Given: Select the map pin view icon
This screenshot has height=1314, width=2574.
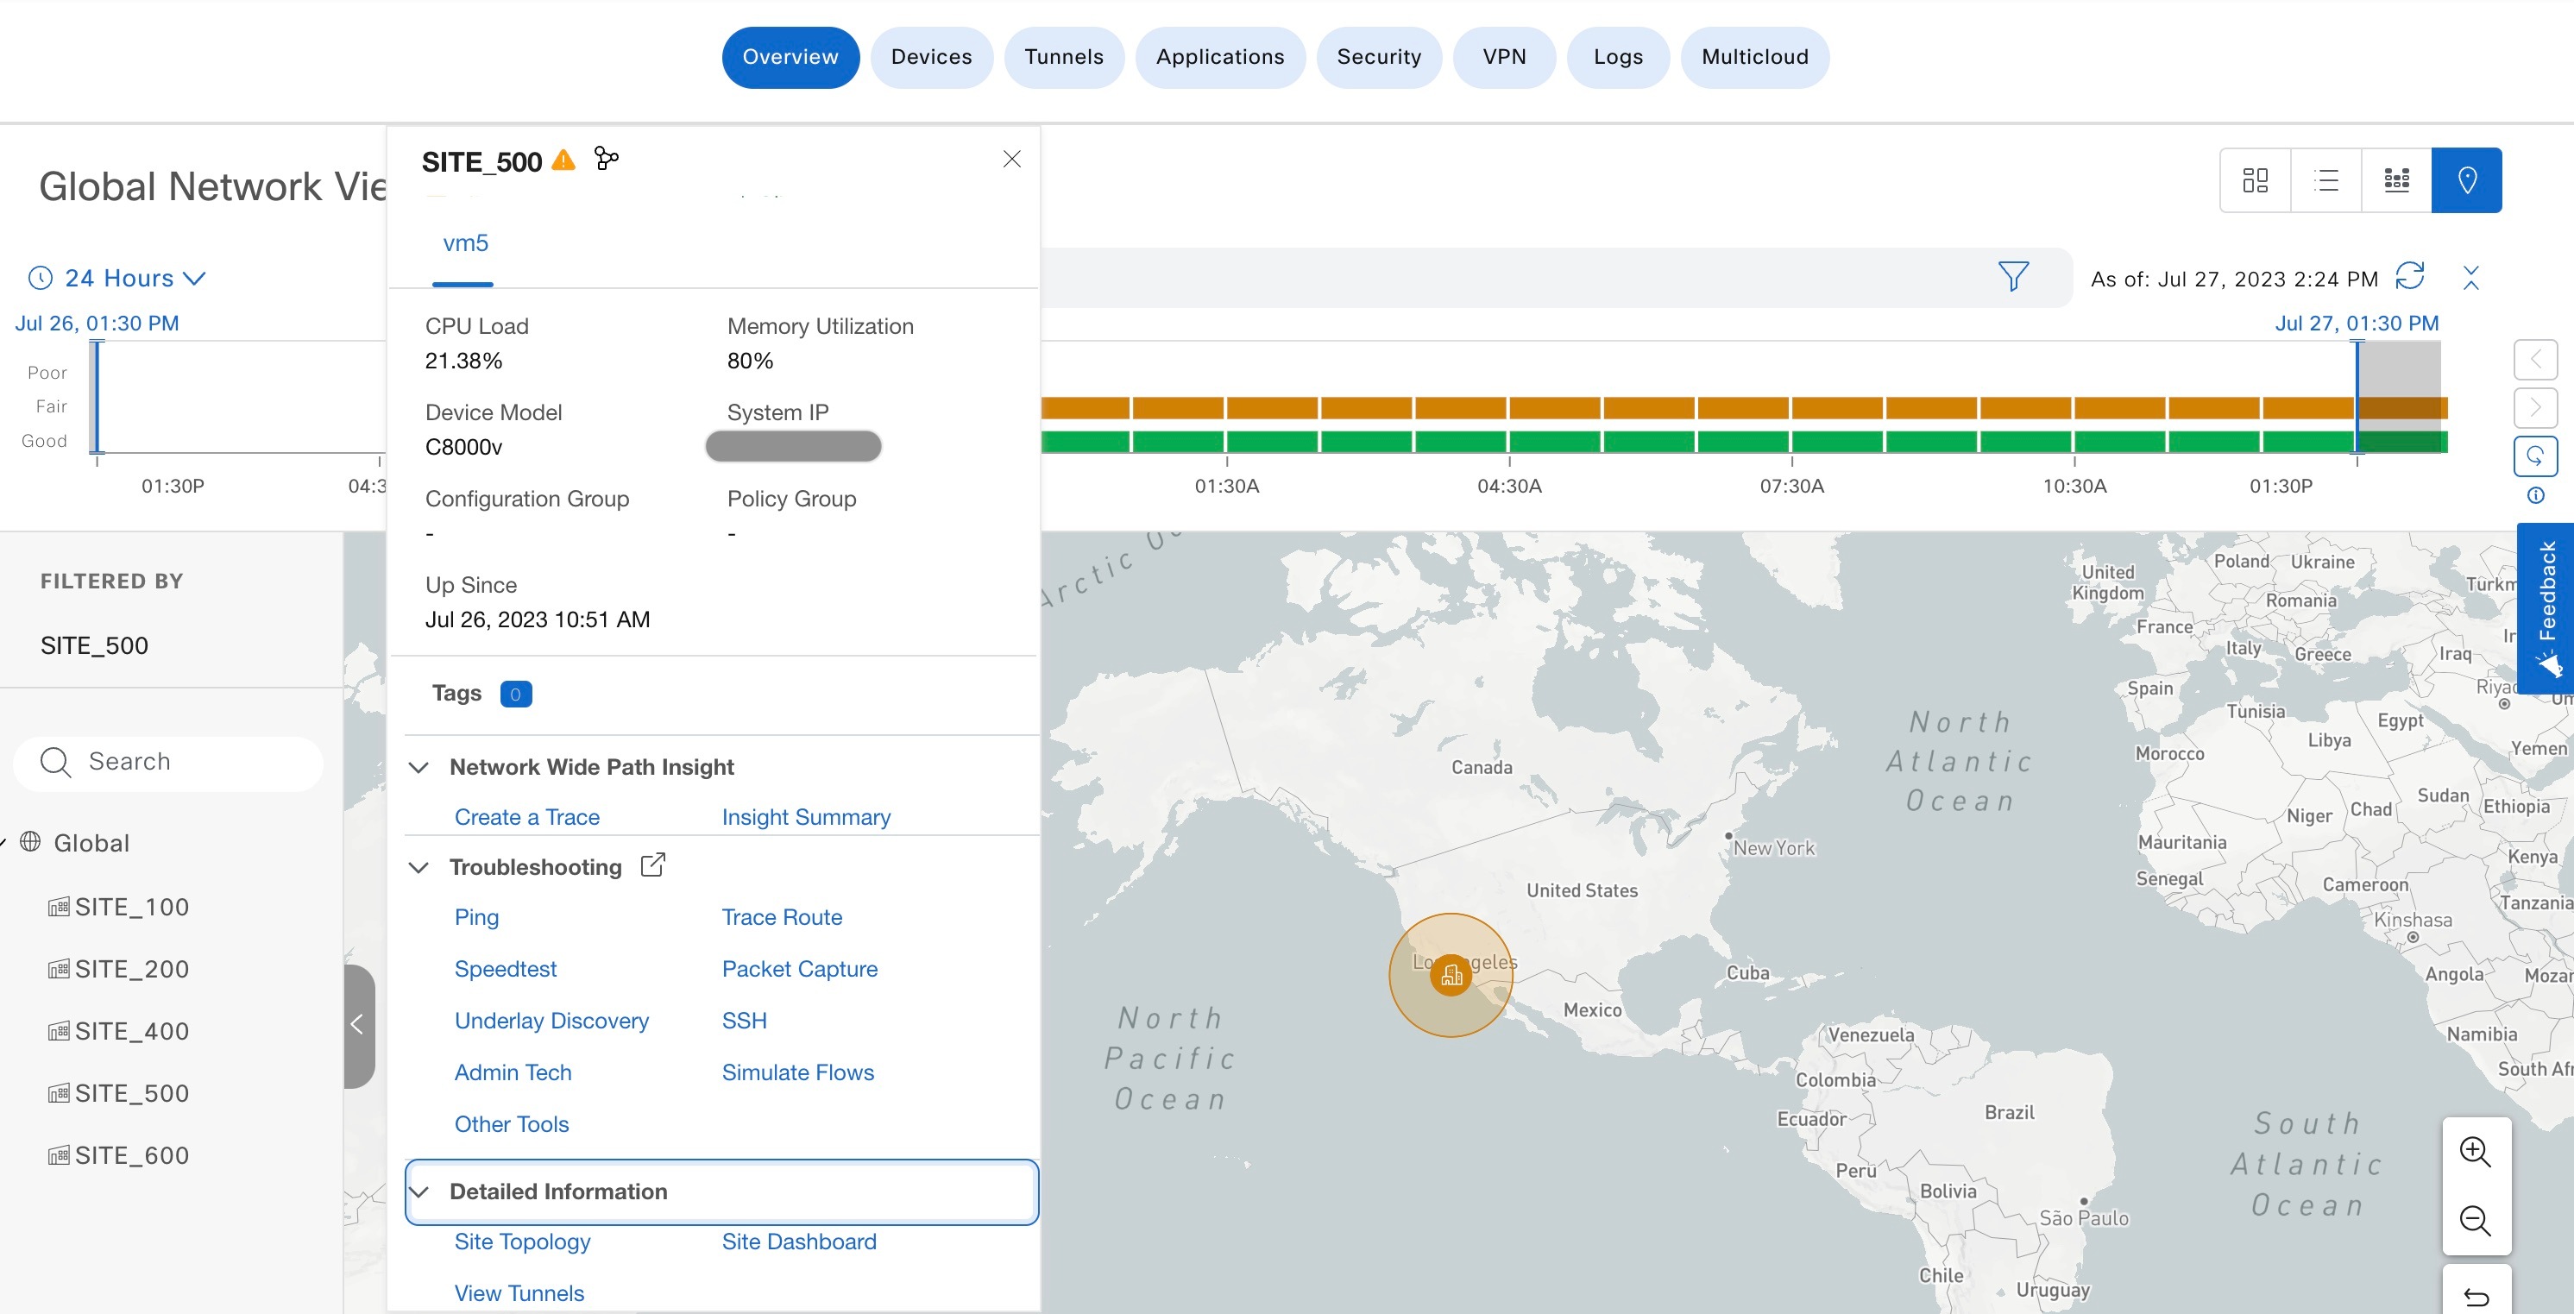Looking at the screenshot, I should click(2467, 179).
